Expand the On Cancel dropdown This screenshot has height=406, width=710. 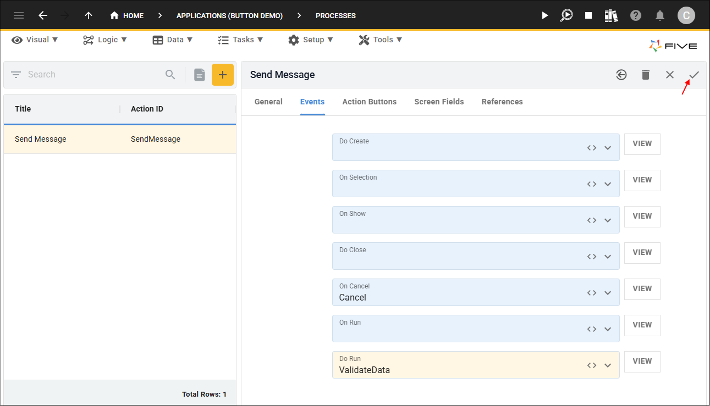(608, 293)
